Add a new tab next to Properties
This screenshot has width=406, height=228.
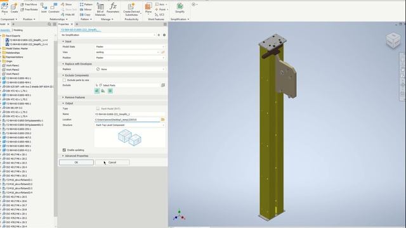tap(77, 24)
